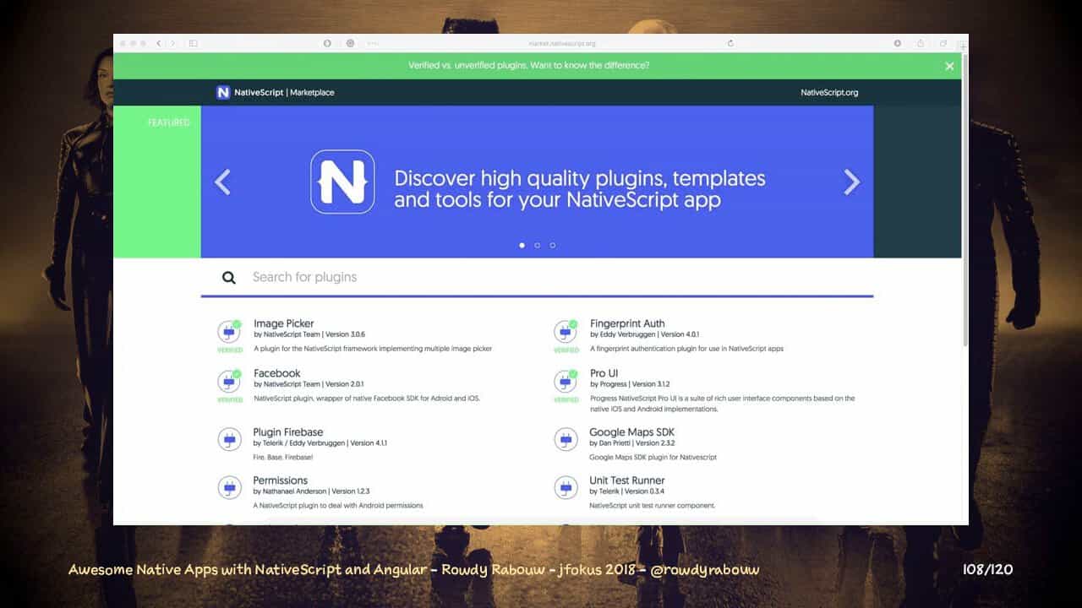Open the Pro UI plugin page
This screenshot has height=608, width=1082.
point(604,373)
